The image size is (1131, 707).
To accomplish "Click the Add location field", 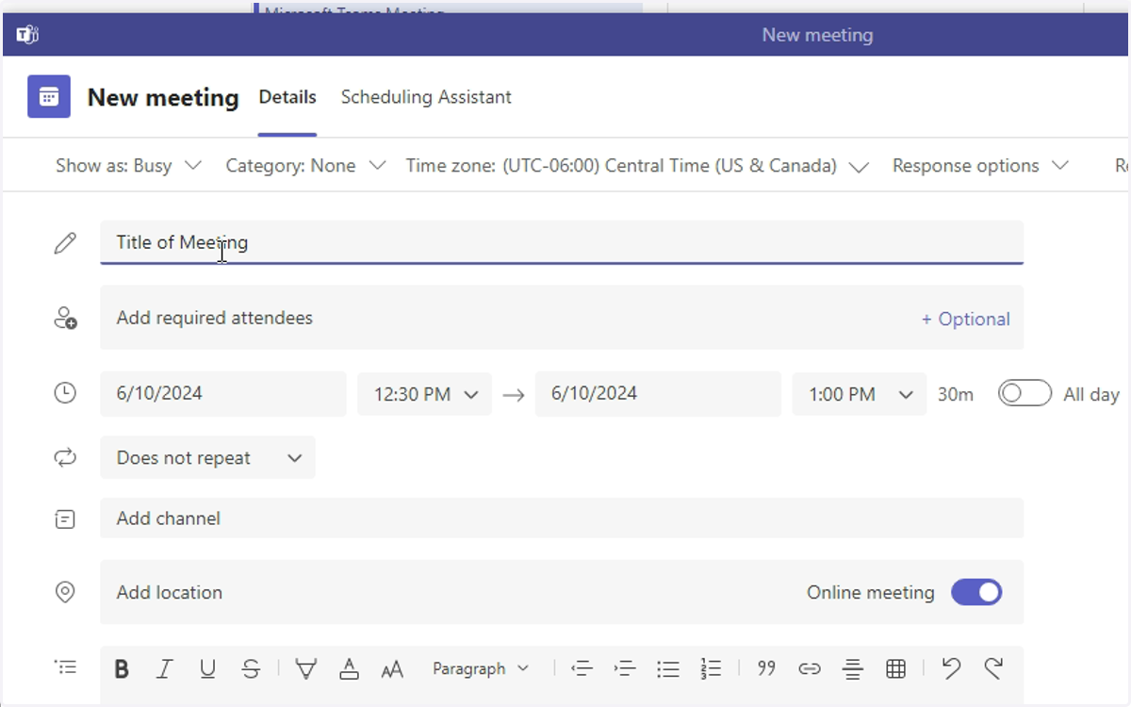I will (562, 592).
